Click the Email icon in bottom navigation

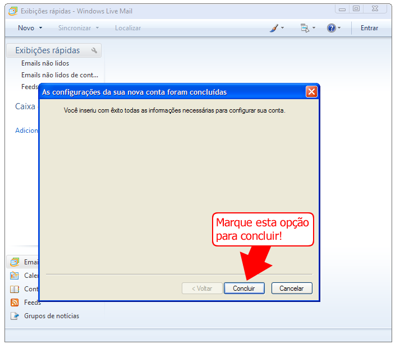pos(15,262)
